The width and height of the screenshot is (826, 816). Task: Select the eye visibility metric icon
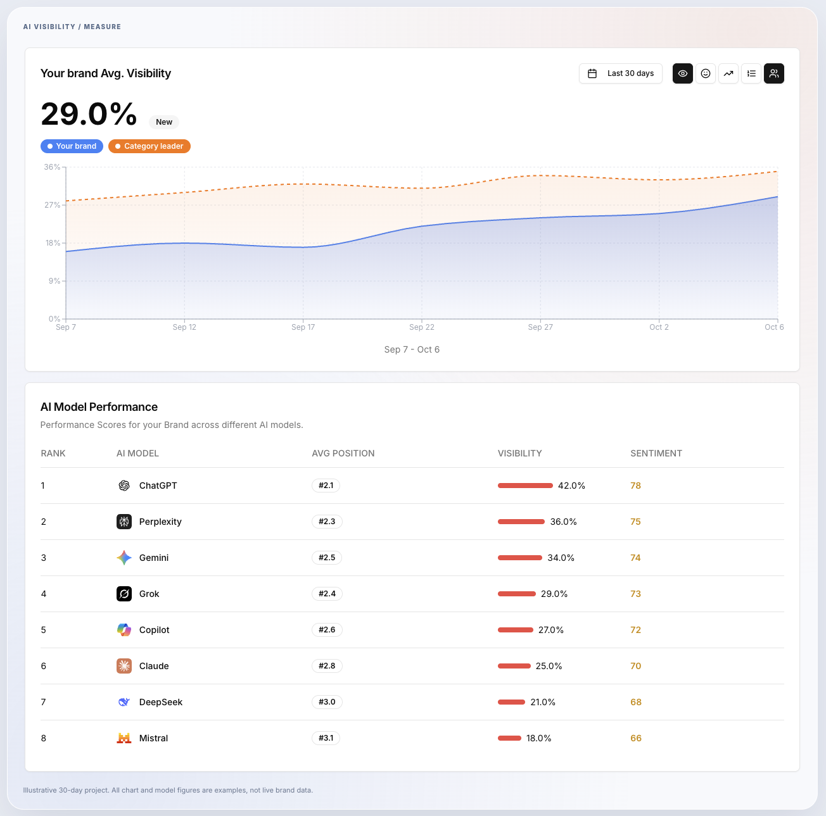(682, 73)
